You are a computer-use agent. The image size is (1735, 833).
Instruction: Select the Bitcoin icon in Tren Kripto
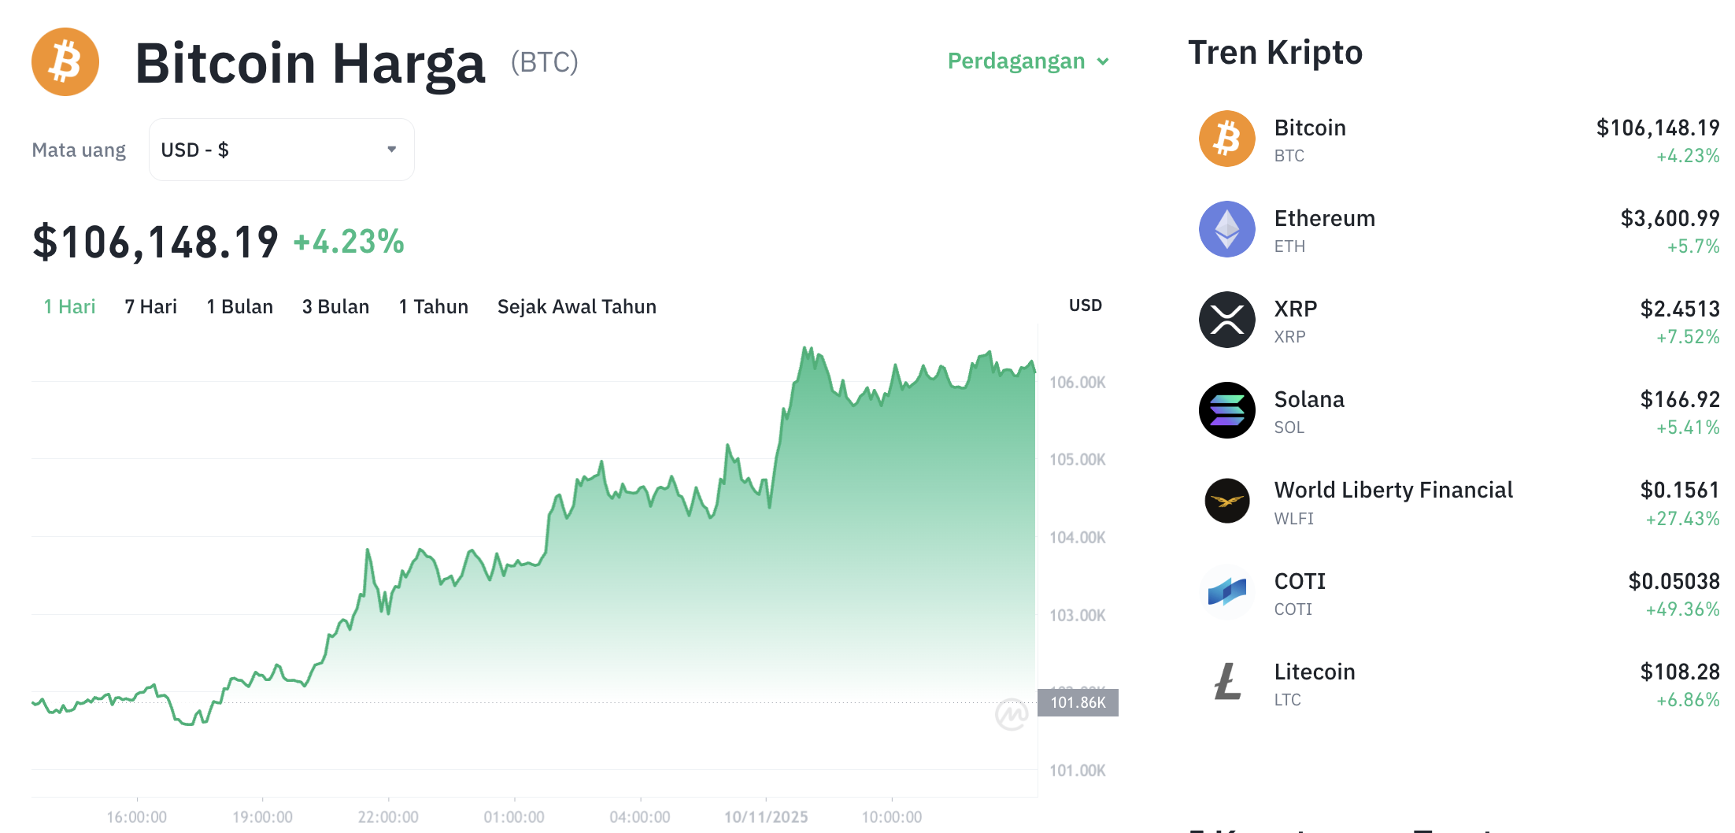click(x=1226, y=139)
